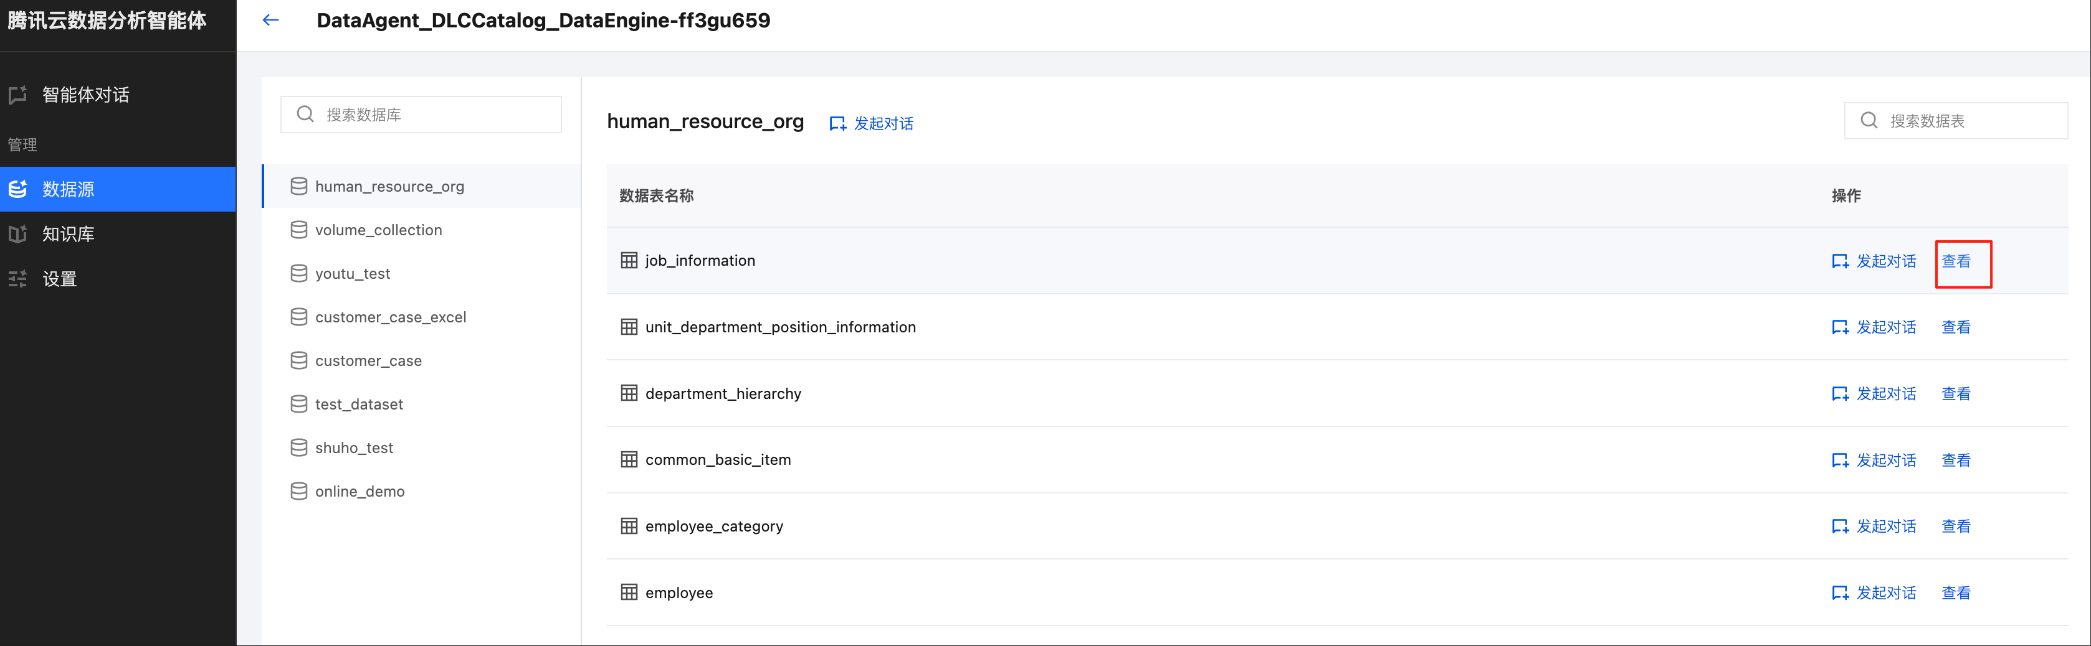Viewport: 2091px width, 646px height.
Task: Click 查看 for department_hierarchy
Action: click(1955, 394)
